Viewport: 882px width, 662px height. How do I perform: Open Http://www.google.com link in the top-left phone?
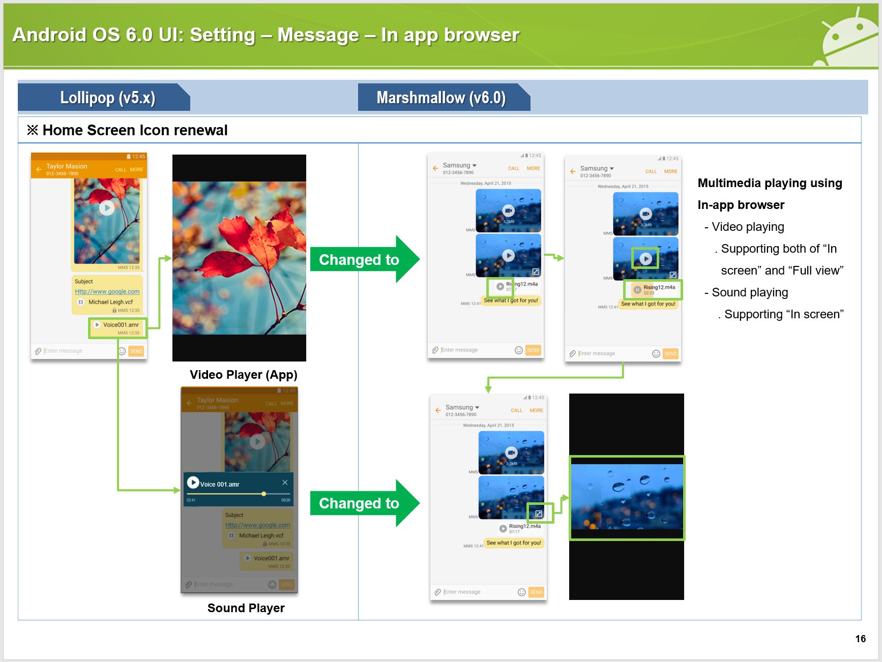pyautogui.click(x=107, y=291)
